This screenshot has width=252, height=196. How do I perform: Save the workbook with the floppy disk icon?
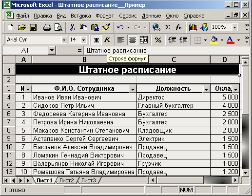pyautogui.click(x=33, y=27)
